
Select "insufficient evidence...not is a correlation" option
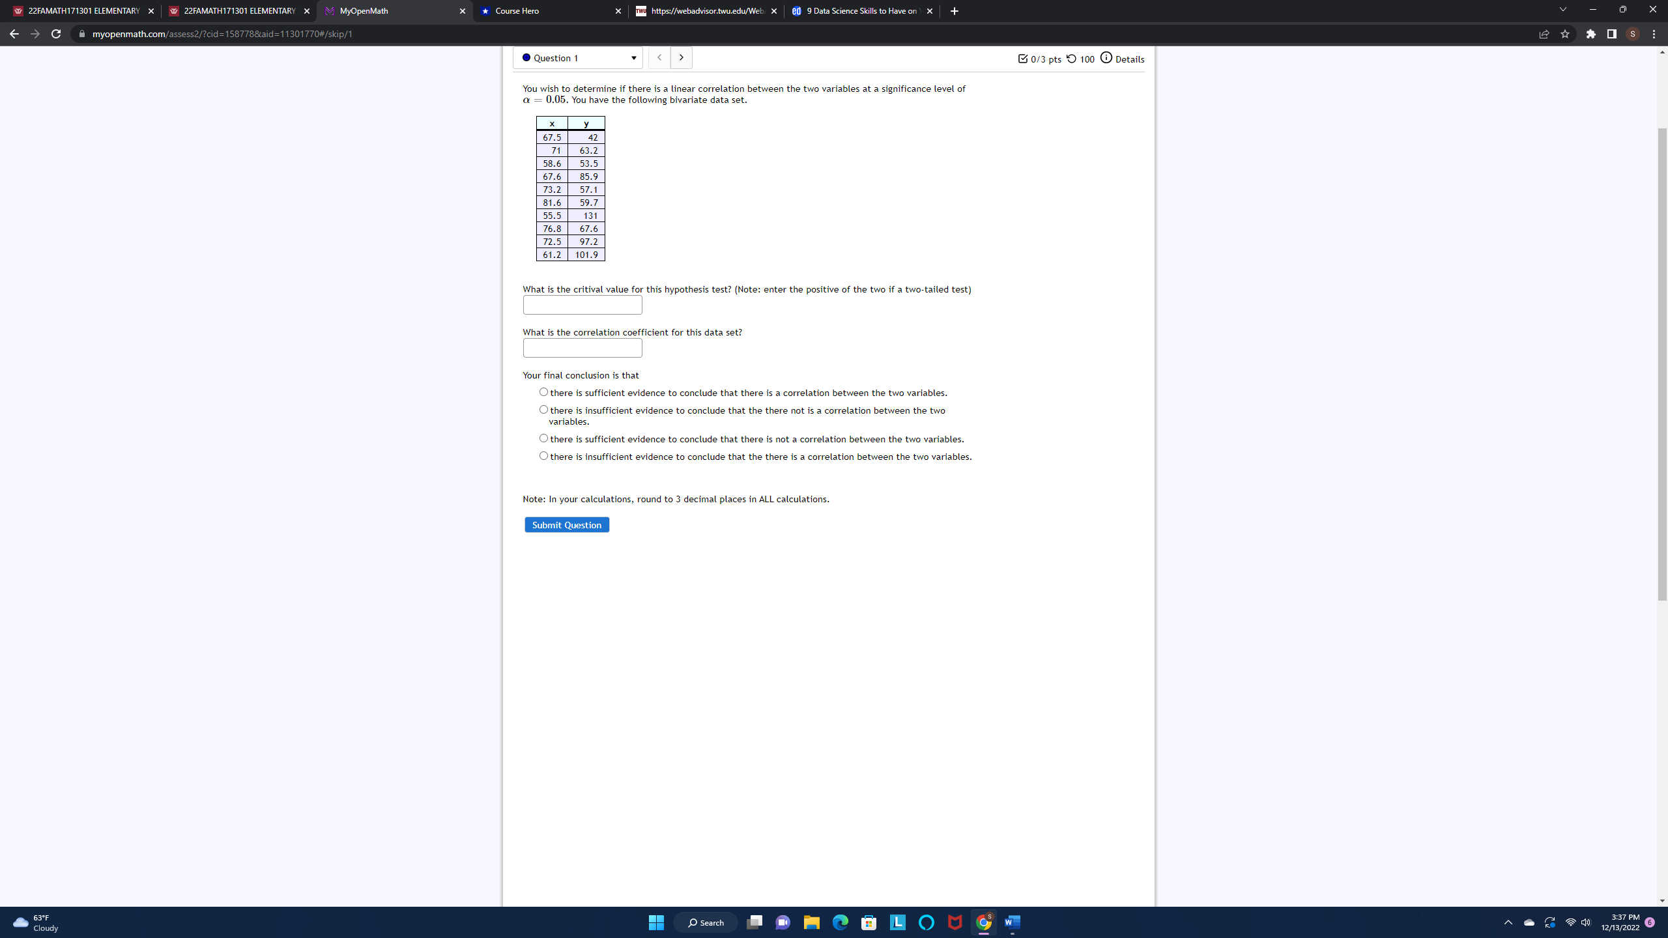click(x=543, y=409)
